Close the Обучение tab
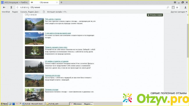The height and width of the screenshot is (106, 189). [57, 2]
